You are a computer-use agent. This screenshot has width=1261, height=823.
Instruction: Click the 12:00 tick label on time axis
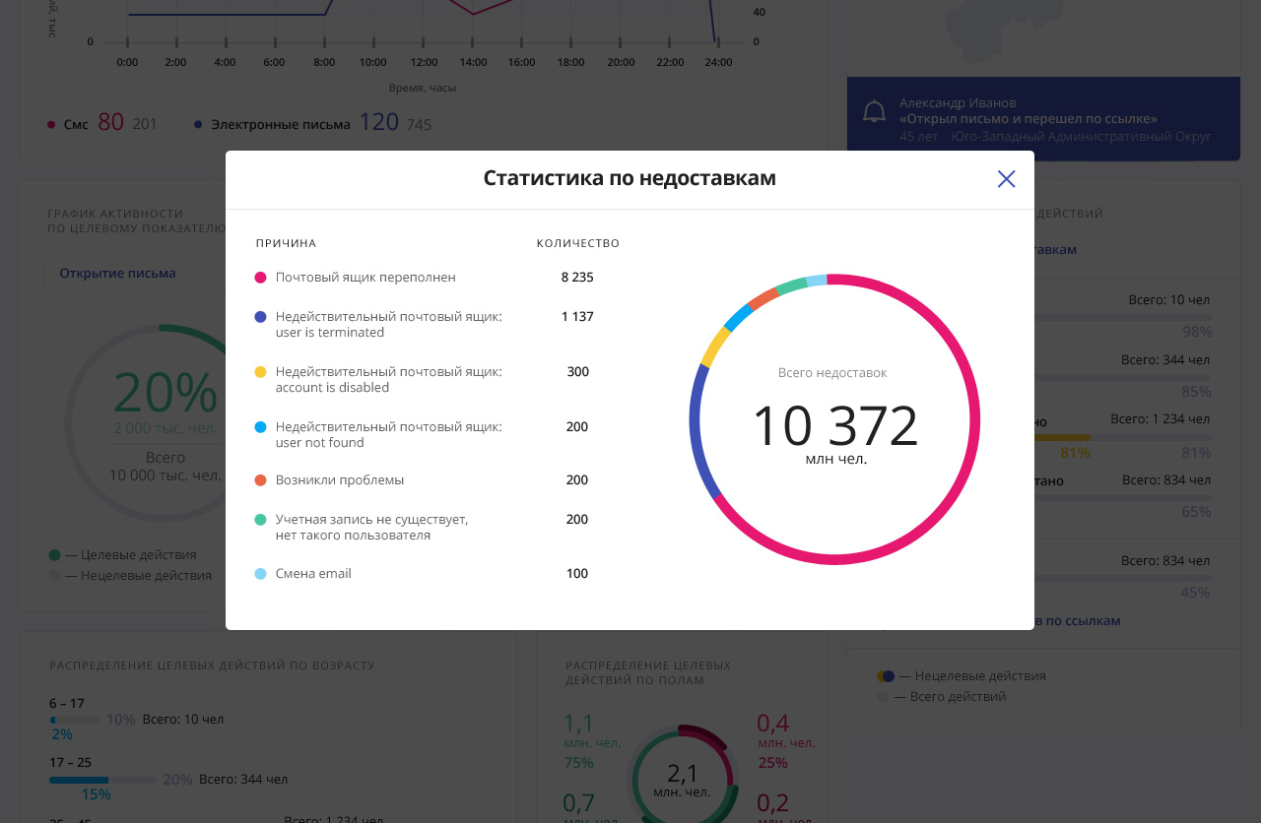coord(424,62)
